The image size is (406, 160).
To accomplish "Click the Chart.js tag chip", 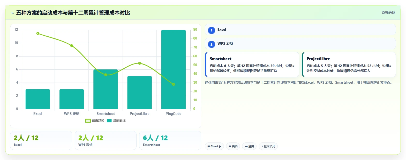I will pyautogui.click(x=215, y=146).
